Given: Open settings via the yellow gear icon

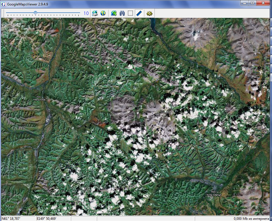Looking at the screenshot, I should click(149, 13).
